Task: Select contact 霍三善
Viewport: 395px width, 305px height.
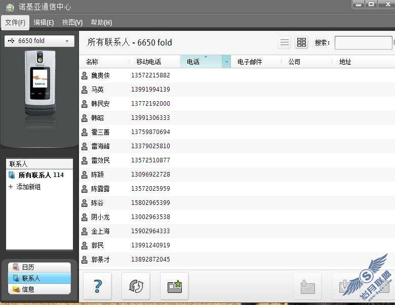Action: point(100,132)
